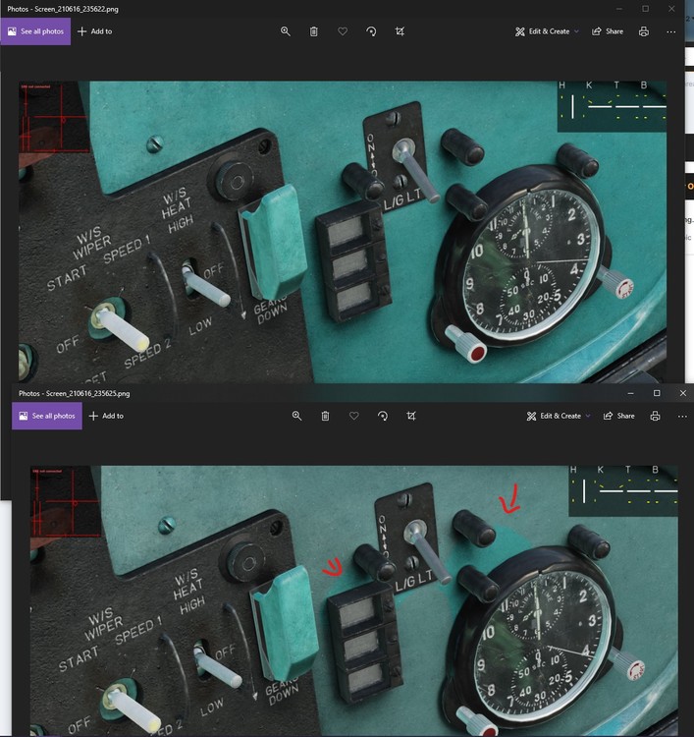Open Edit & Create dropdown in Screen_210616_235622 window
Image resolution: width=694 pixels, height=737 pixels.
(x=547, y=31)
